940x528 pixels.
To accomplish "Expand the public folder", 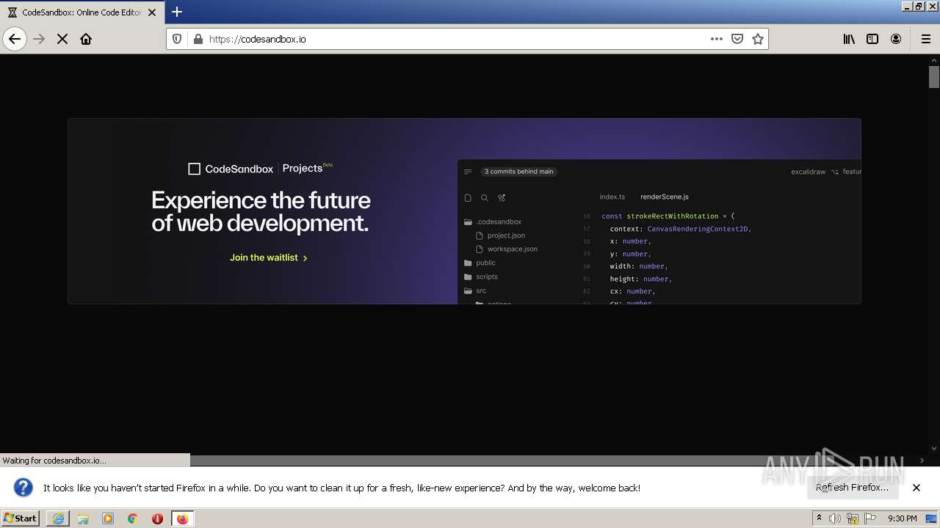I will click(480, 263).
